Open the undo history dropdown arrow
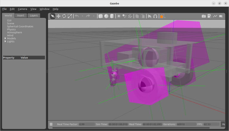 [82, 16]
